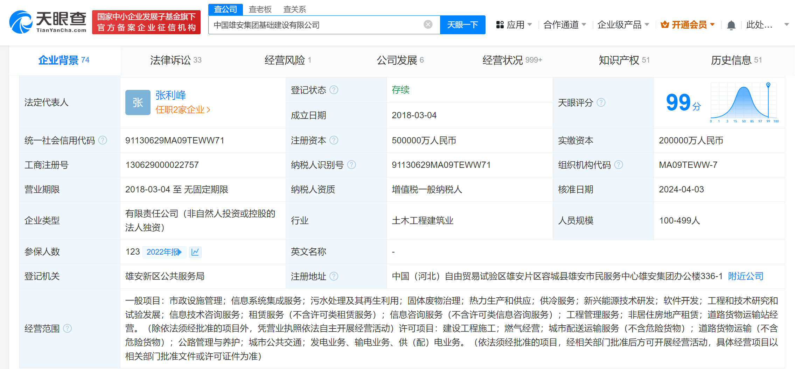795x369 pixels.
Task: Open the 开通会员 membership menu
Action: click(x=688, y=25)
